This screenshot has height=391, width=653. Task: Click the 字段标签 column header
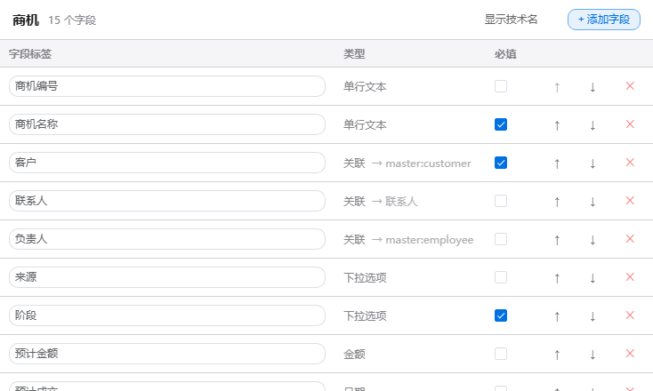click(x=30, y=54)
